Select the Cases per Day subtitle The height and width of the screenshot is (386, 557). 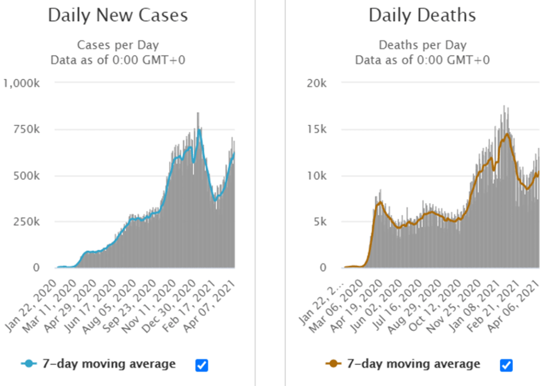click(x=118, y=45)
